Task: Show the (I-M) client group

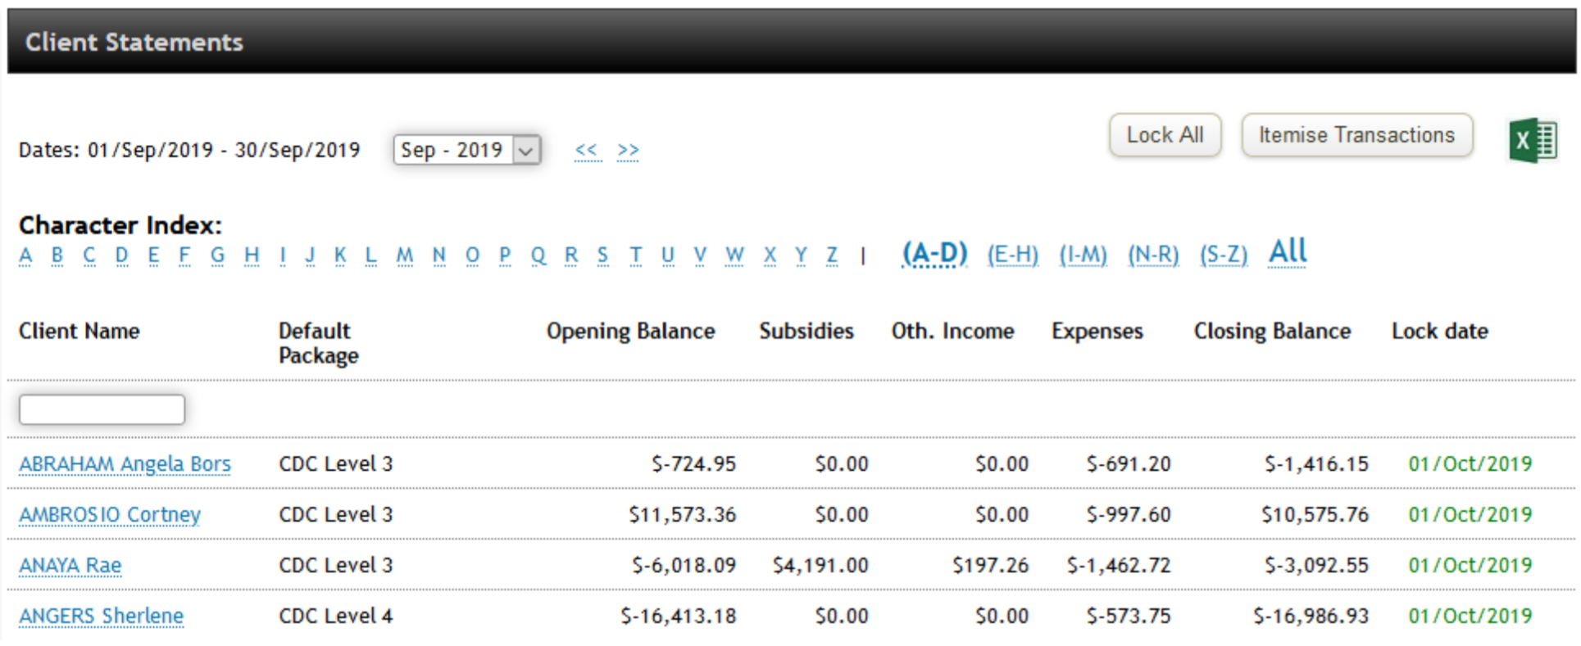Action: coord(1083,255)
